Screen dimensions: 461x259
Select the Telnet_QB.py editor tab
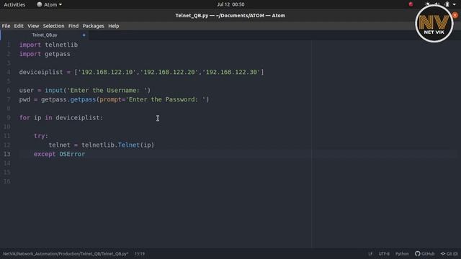point(45,35)
